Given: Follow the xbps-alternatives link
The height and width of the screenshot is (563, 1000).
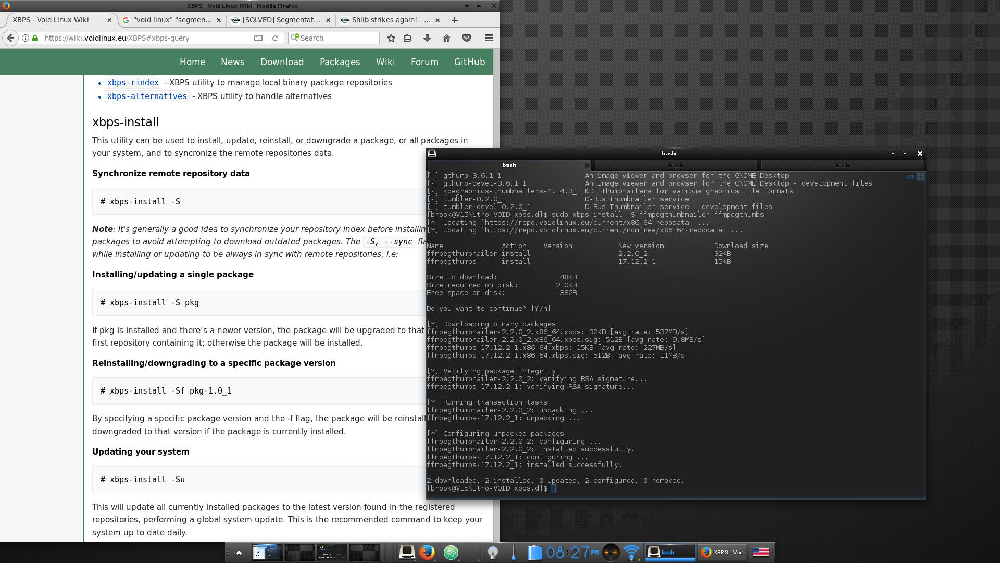Looking at the screenshot, I should coord(147,96).
